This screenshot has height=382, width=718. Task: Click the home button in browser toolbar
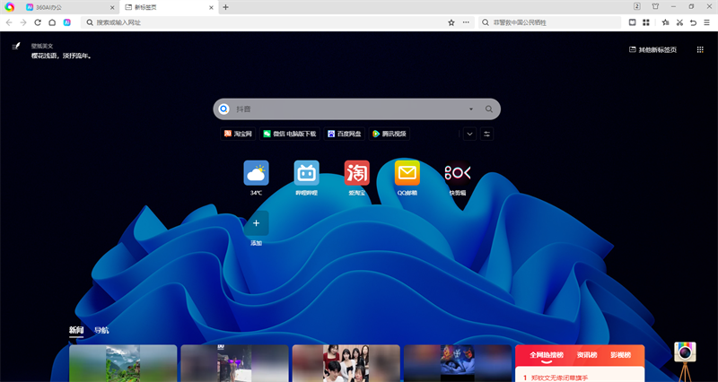pos(52,22)
